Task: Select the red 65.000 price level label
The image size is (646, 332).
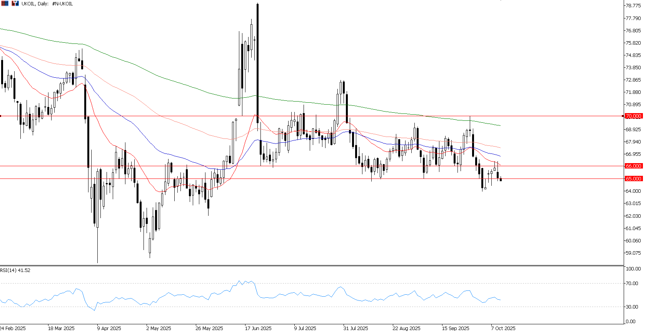Action: pos(633,179)
